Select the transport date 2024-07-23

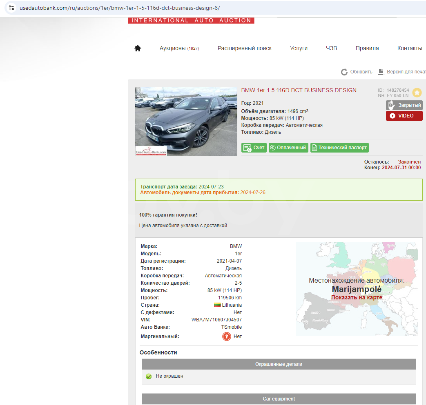click(211, 187)
